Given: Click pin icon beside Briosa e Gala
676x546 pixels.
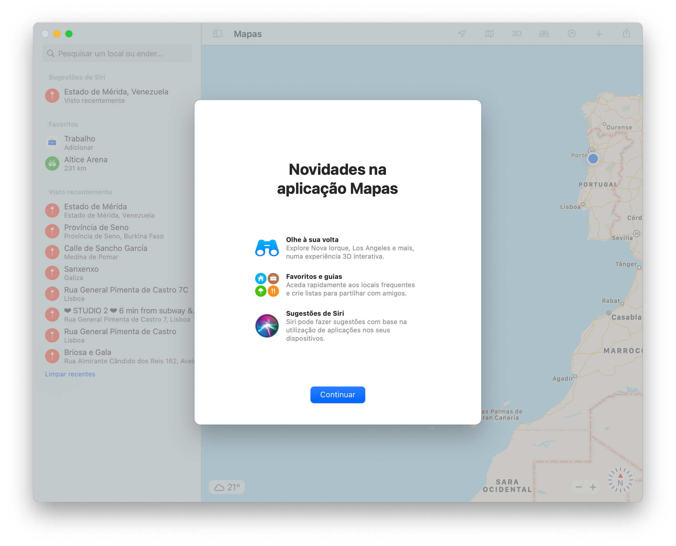Looking at the screenshot, I should pyautogui.click(x=52, y=356).
